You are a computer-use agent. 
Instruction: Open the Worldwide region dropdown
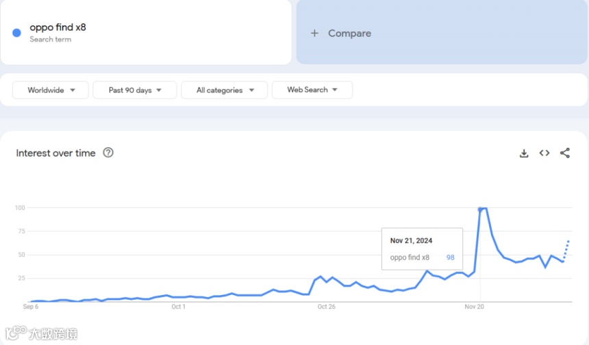(x=51, y=90)
